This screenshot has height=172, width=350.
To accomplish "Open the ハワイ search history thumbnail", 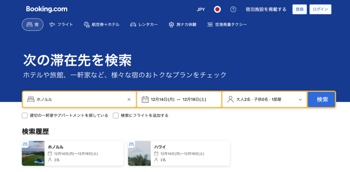I will pos(139,153).
